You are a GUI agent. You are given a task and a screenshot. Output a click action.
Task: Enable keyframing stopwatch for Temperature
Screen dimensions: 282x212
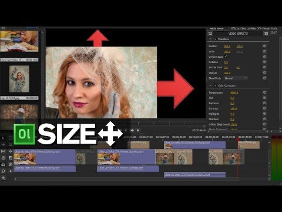click(264, 92)
